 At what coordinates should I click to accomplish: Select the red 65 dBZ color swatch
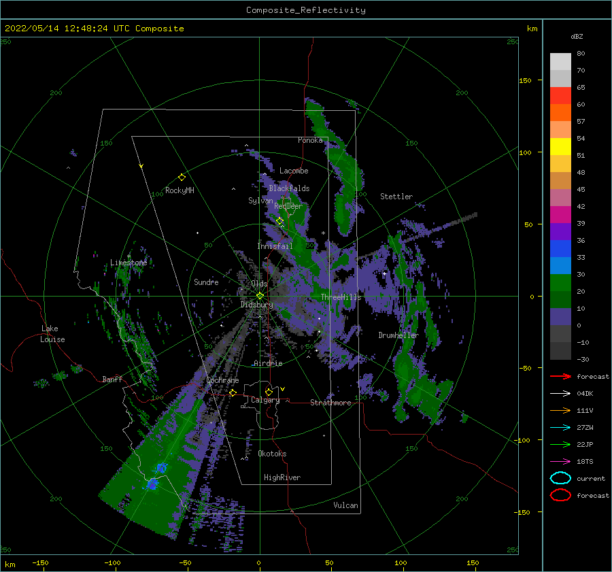[x=560, y=95]
